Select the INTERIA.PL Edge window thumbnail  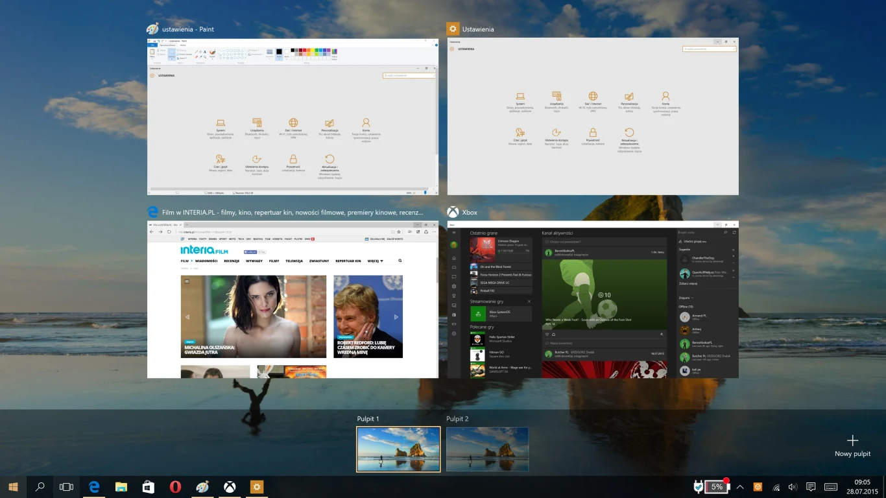point(293,300)
